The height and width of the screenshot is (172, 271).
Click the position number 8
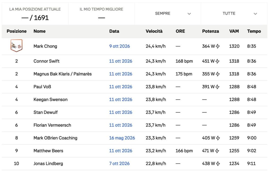(x=16, y=138)
